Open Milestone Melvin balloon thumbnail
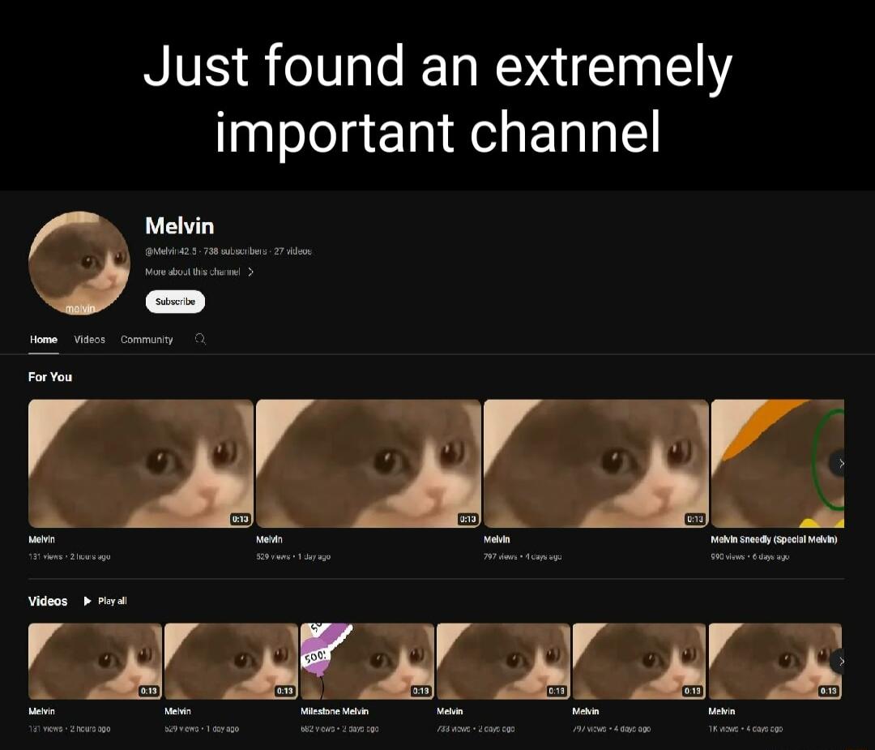The image size is (875, 750). [367, 661]
